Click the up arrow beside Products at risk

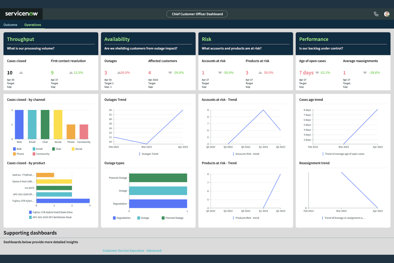(x=260, y=72)
